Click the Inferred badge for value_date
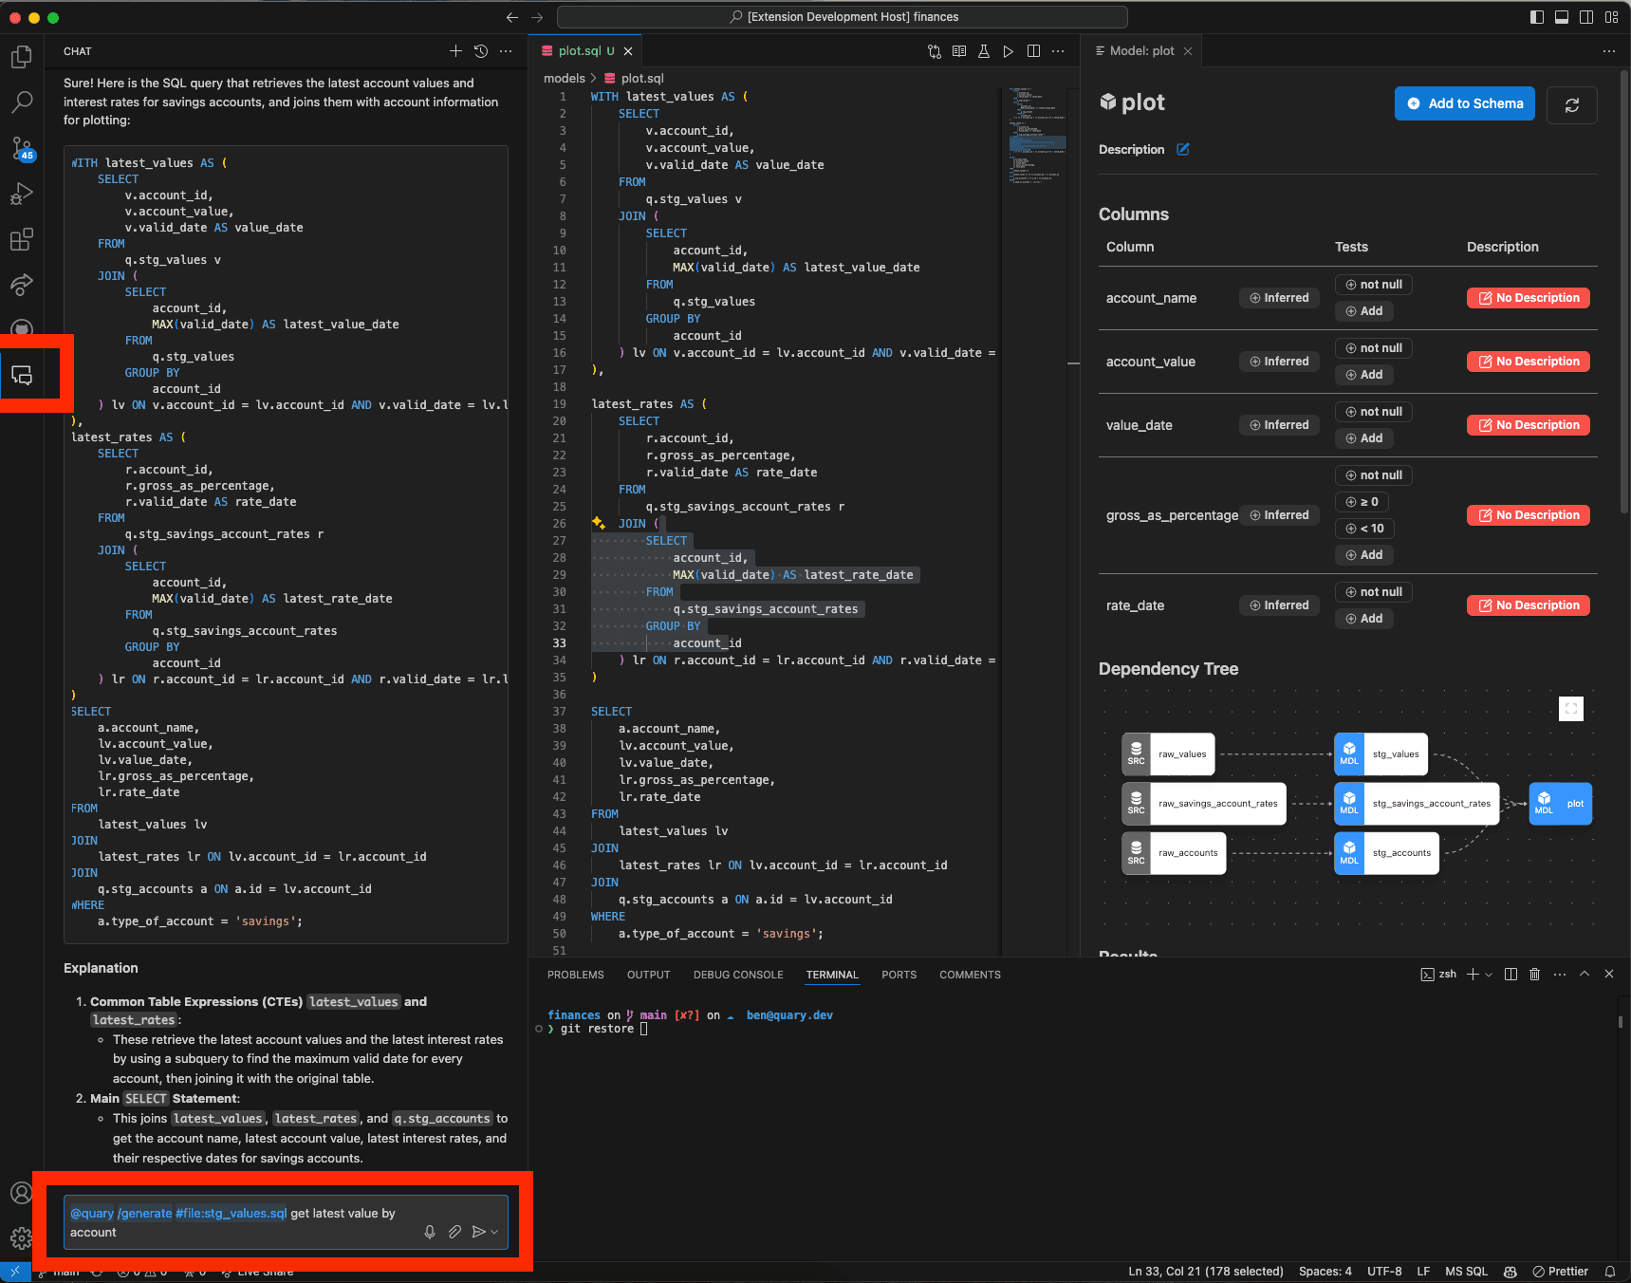The height and width of the screenshot is (1283, 1631). pyautogui.click(x=1279, y=425)
